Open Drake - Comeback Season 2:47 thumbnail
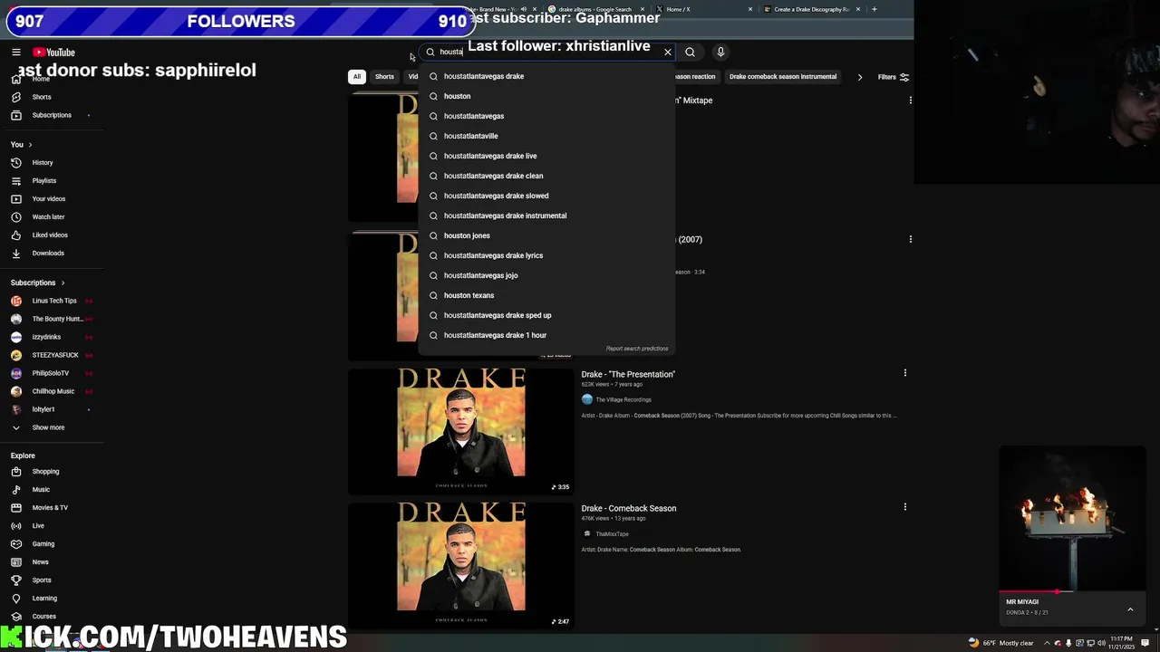This screenshot has height=652, width=1160. (x=460, y=566)
